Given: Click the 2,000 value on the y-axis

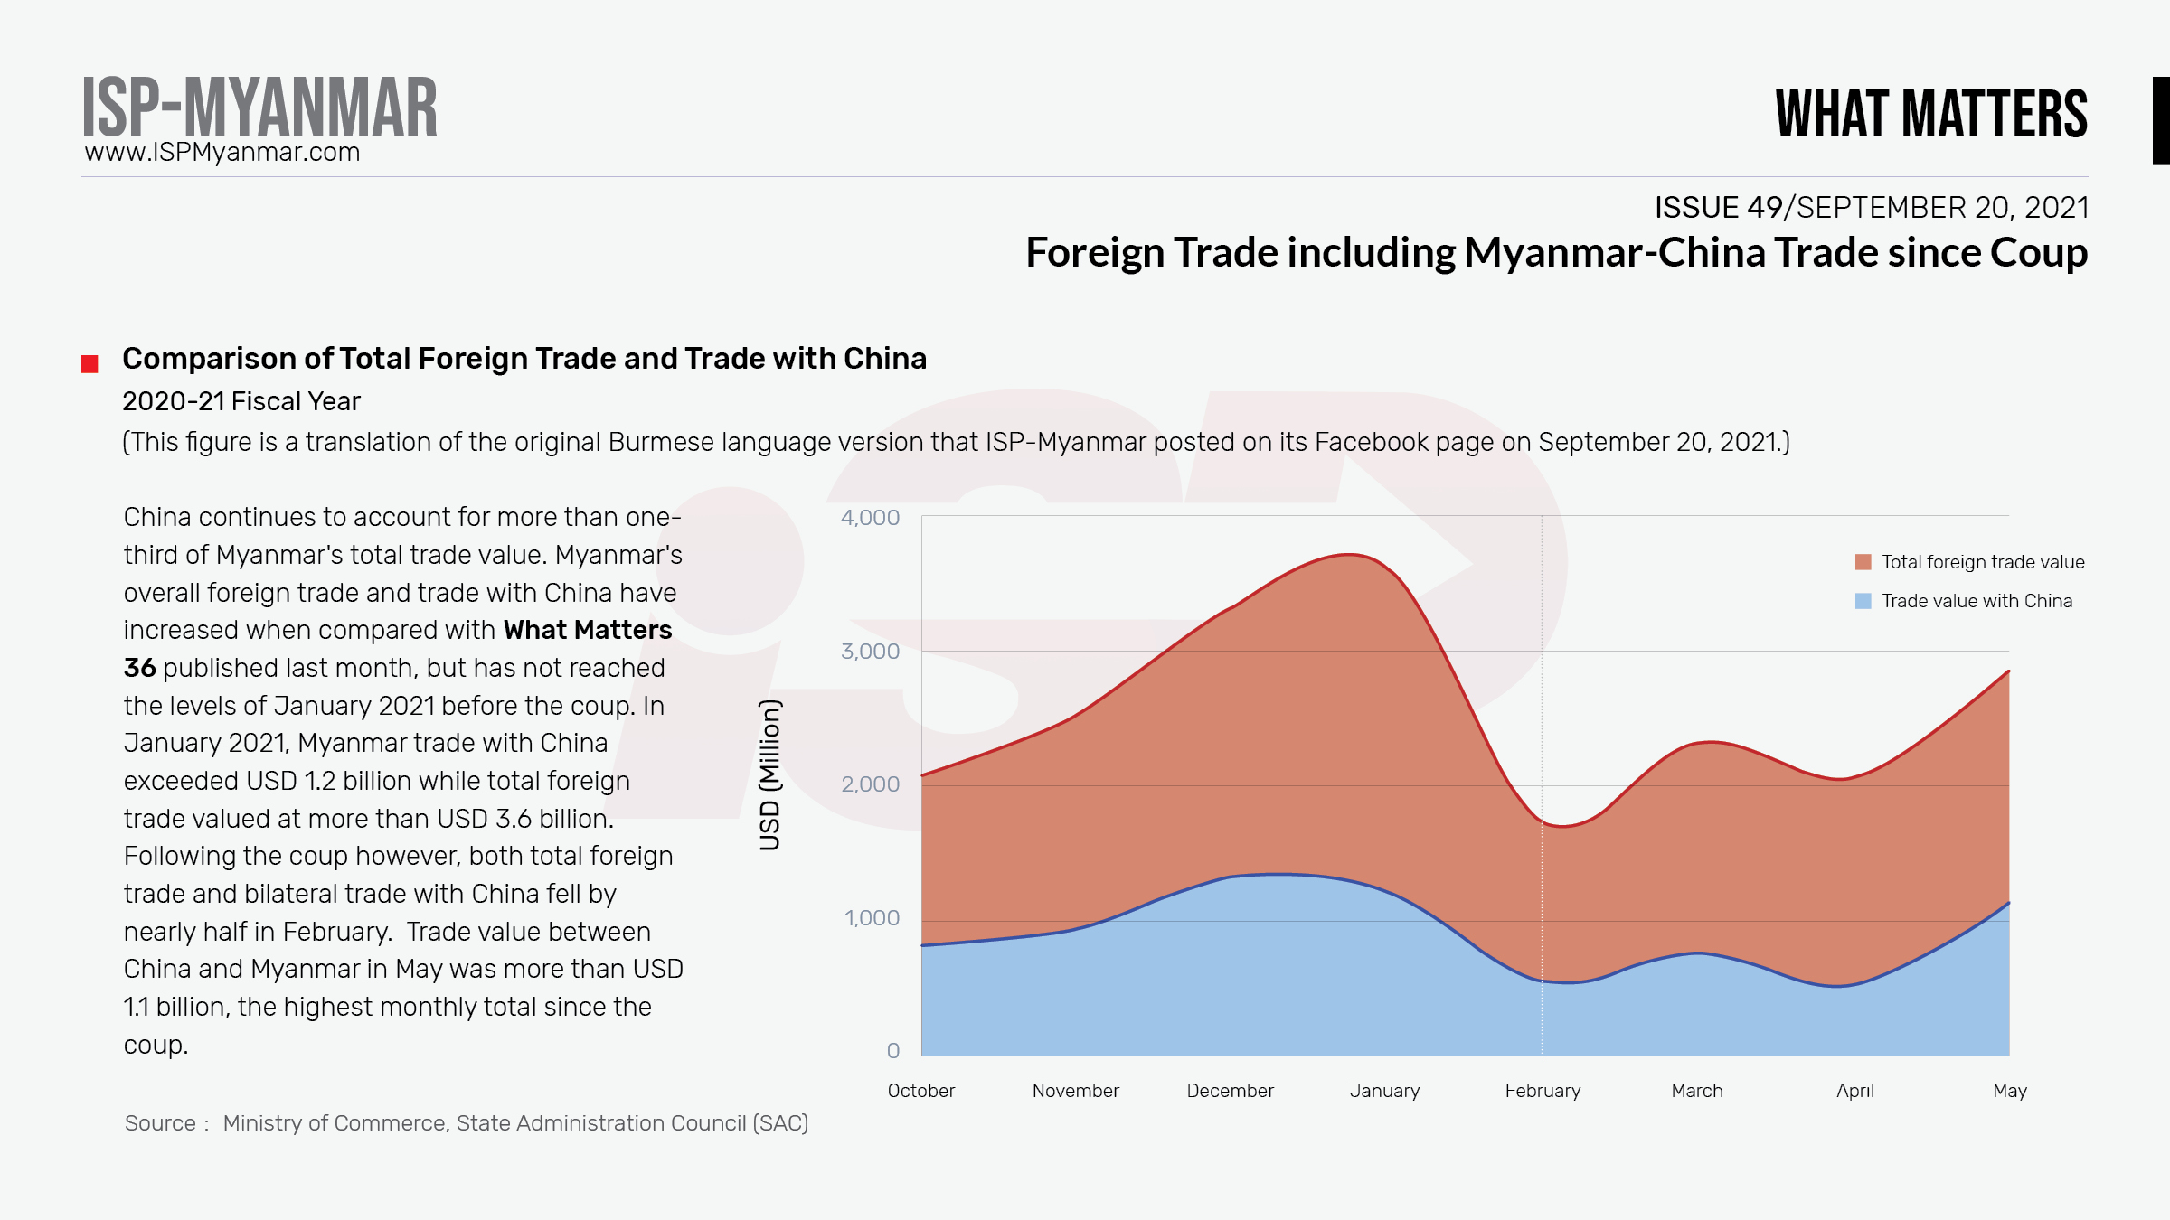Looking at the screenshot, I should click(870, 784).
